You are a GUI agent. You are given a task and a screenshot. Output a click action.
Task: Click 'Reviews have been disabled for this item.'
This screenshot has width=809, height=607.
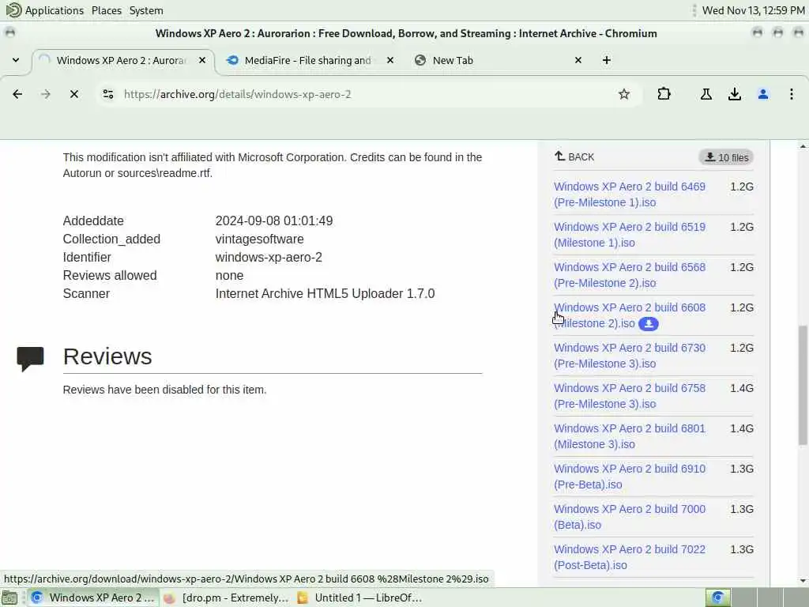pos(164,390)
